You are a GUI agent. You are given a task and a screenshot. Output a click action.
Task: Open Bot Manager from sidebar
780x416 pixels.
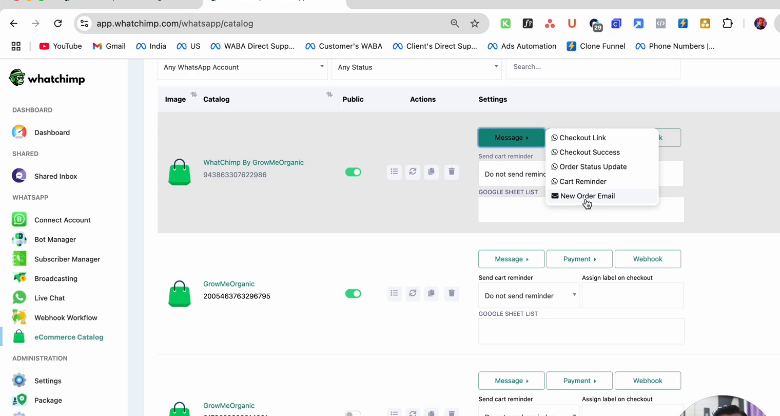55,239
